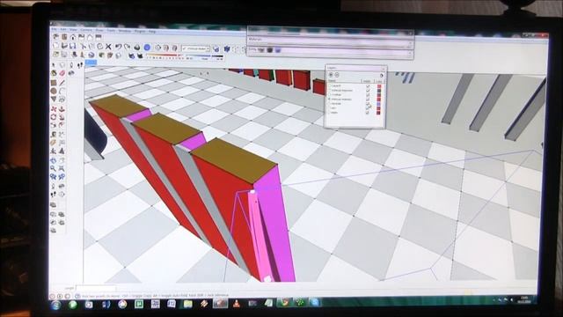Open the Edit menu
563x317 pixels.
click(x=63, y=30)
